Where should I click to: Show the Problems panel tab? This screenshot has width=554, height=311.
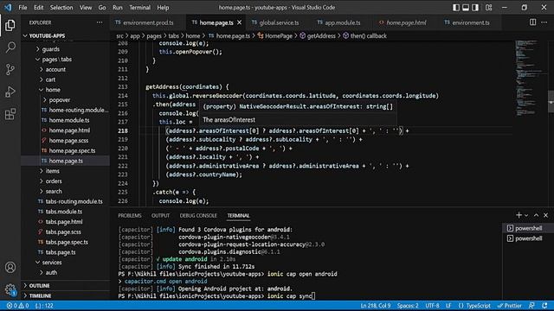point(130,215)
